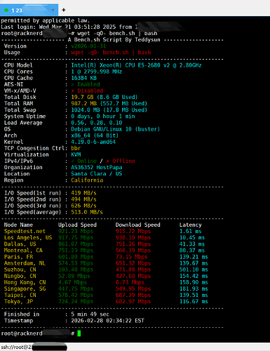Click 'A Bench.sh Script By Teddysun' title

point(114,40)
